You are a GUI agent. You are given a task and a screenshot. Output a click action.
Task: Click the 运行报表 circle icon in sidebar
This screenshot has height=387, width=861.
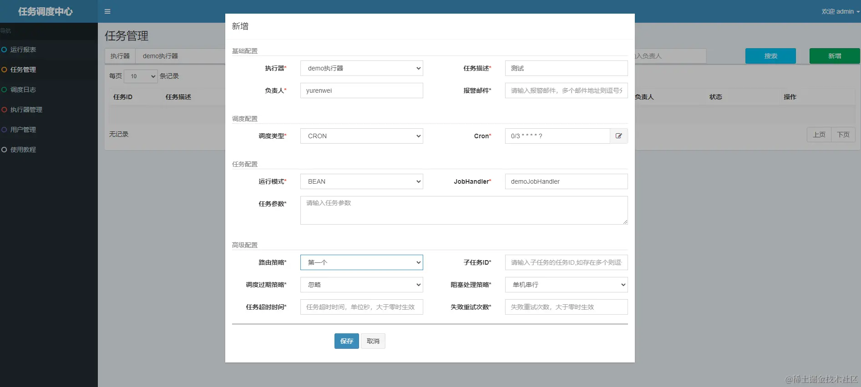[4, 50]
